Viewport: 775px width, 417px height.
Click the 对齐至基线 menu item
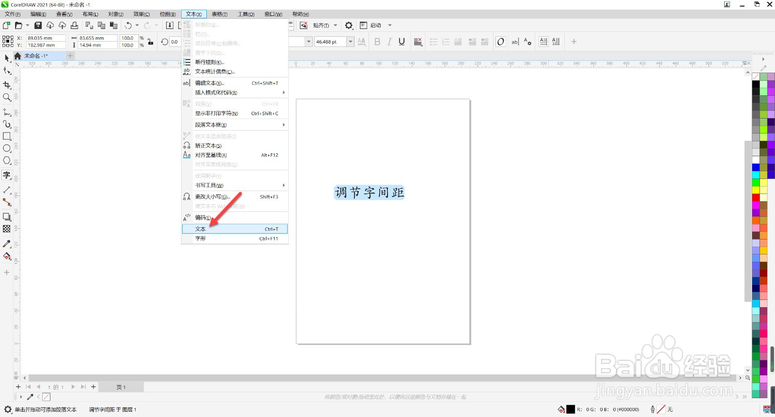point(235,155)
